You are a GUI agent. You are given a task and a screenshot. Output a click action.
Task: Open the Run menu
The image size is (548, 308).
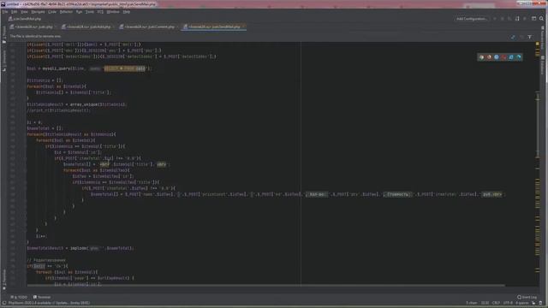(x=79, y=11)
